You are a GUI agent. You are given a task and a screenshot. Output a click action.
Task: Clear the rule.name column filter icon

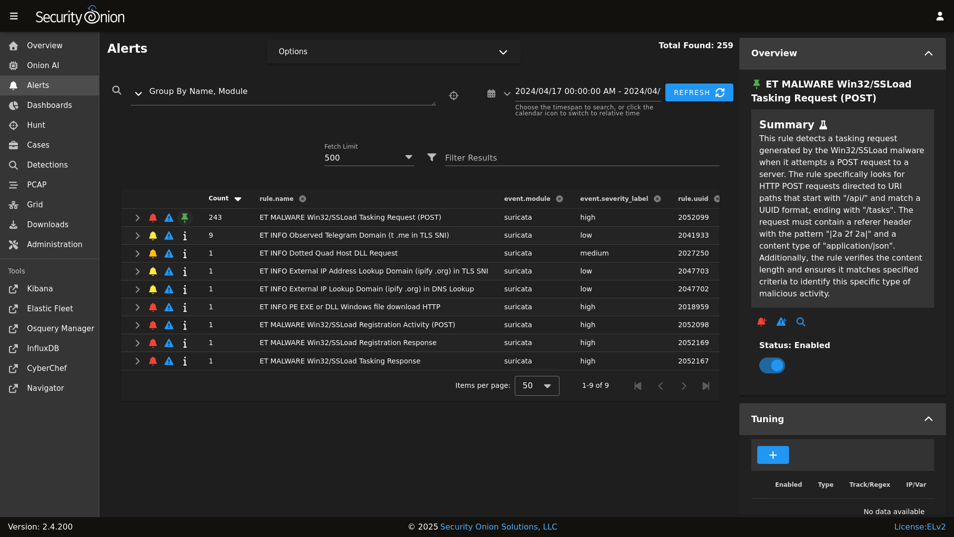pos(303,198)
